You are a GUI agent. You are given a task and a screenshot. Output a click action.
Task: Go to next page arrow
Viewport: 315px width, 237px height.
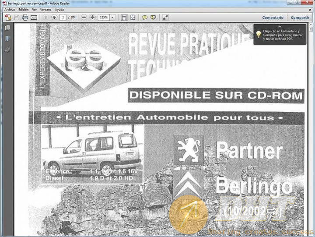(54, 18)
